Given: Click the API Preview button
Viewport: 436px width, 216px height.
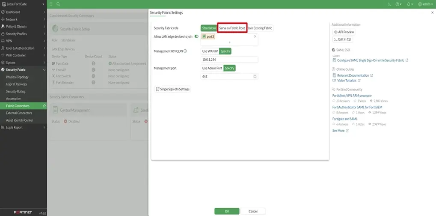Looking at the screenshot, I should point(344,32).
